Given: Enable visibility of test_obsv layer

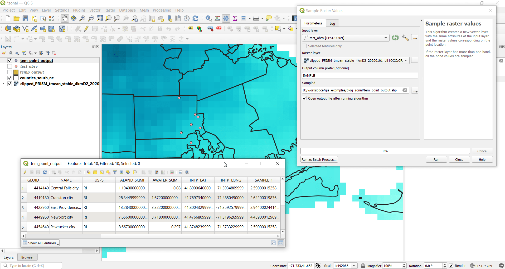Looking at the screenshot, I should [10, 66].
